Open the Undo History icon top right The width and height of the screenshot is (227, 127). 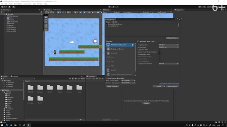click(x=200, y=7)
